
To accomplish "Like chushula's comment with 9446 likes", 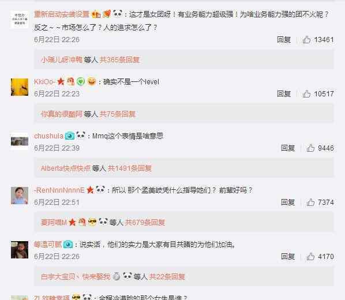I will pos(310,148).
